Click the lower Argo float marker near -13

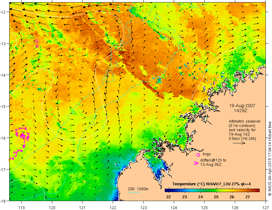37,46
